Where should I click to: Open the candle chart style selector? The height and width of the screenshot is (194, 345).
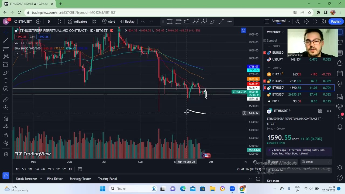(x=59, y=22)
